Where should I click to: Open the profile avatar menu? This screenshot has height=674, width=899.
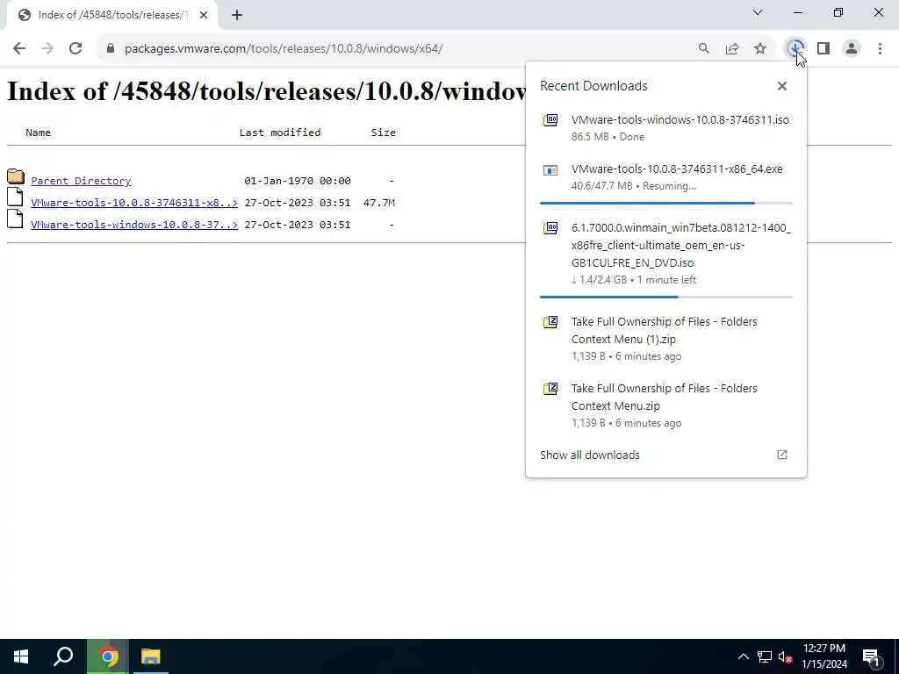coord(852,49)
